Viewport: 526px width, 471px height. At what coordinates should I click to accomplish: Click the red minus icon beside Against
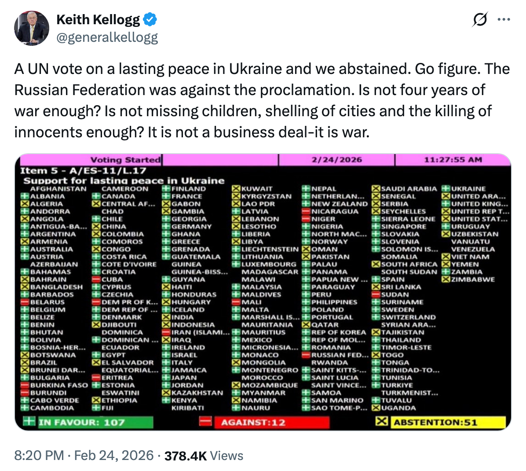tap(205, 422)
